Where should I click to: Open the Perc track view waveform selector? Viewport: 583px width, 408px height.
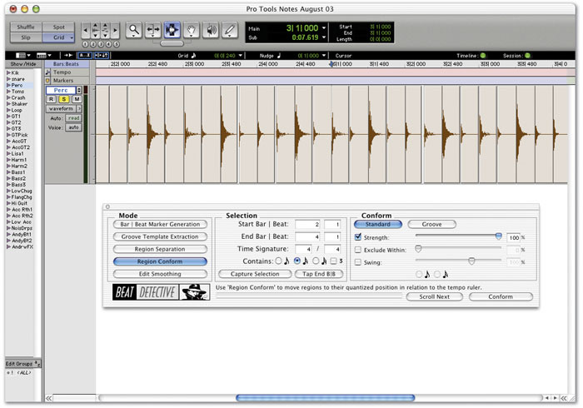pos(63,108)
